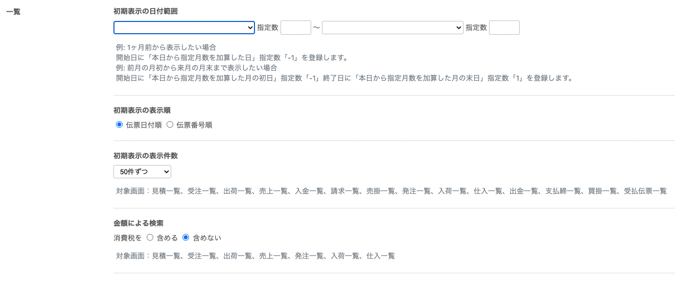Screen dimensions: 675x282
Task: Open the 50件ずつ display count dropdown
Action: click(x=142, y=172)
